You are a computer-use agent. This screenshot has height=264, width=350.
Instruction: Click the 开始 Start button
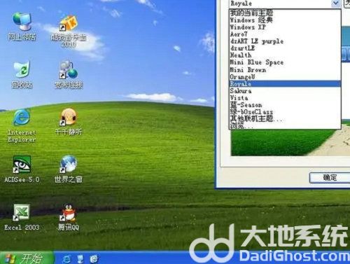tap(26, 258)
